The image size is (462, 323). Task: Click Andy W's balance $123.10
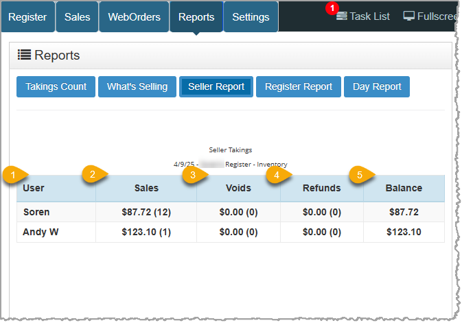click(x=404, y=232)
